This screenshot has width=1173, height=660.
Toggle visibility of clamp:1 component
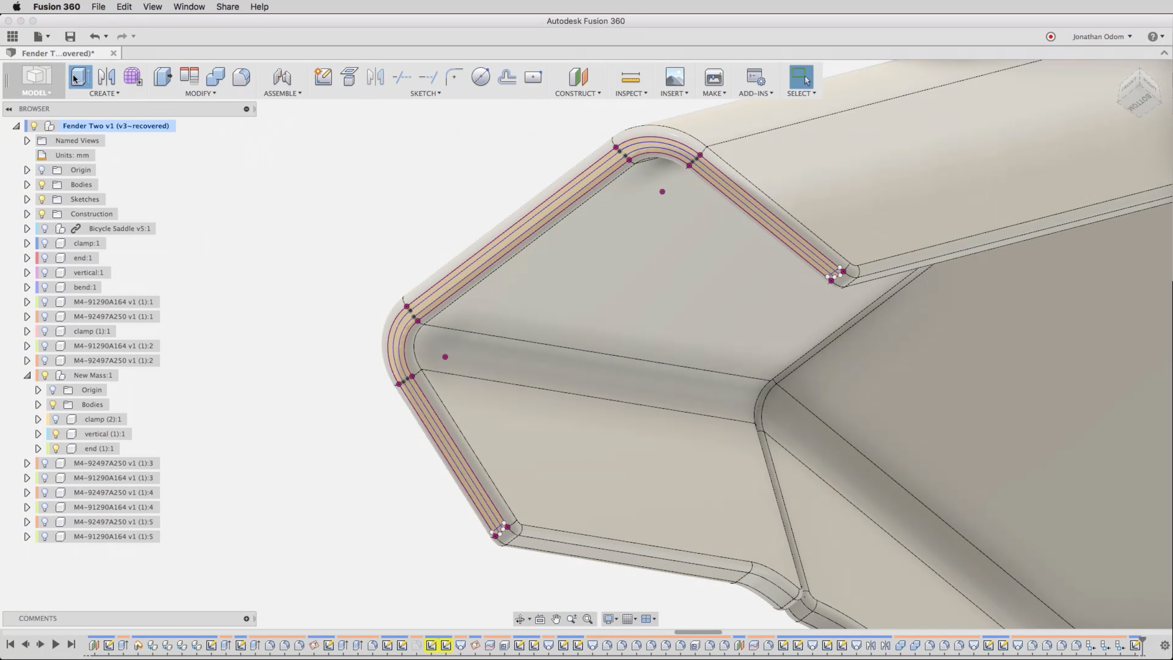[45, 243]
